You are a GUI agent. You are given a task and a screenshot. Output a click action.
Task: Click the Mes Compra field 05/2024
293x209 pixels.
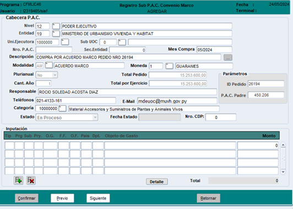(x=214, y=50)
